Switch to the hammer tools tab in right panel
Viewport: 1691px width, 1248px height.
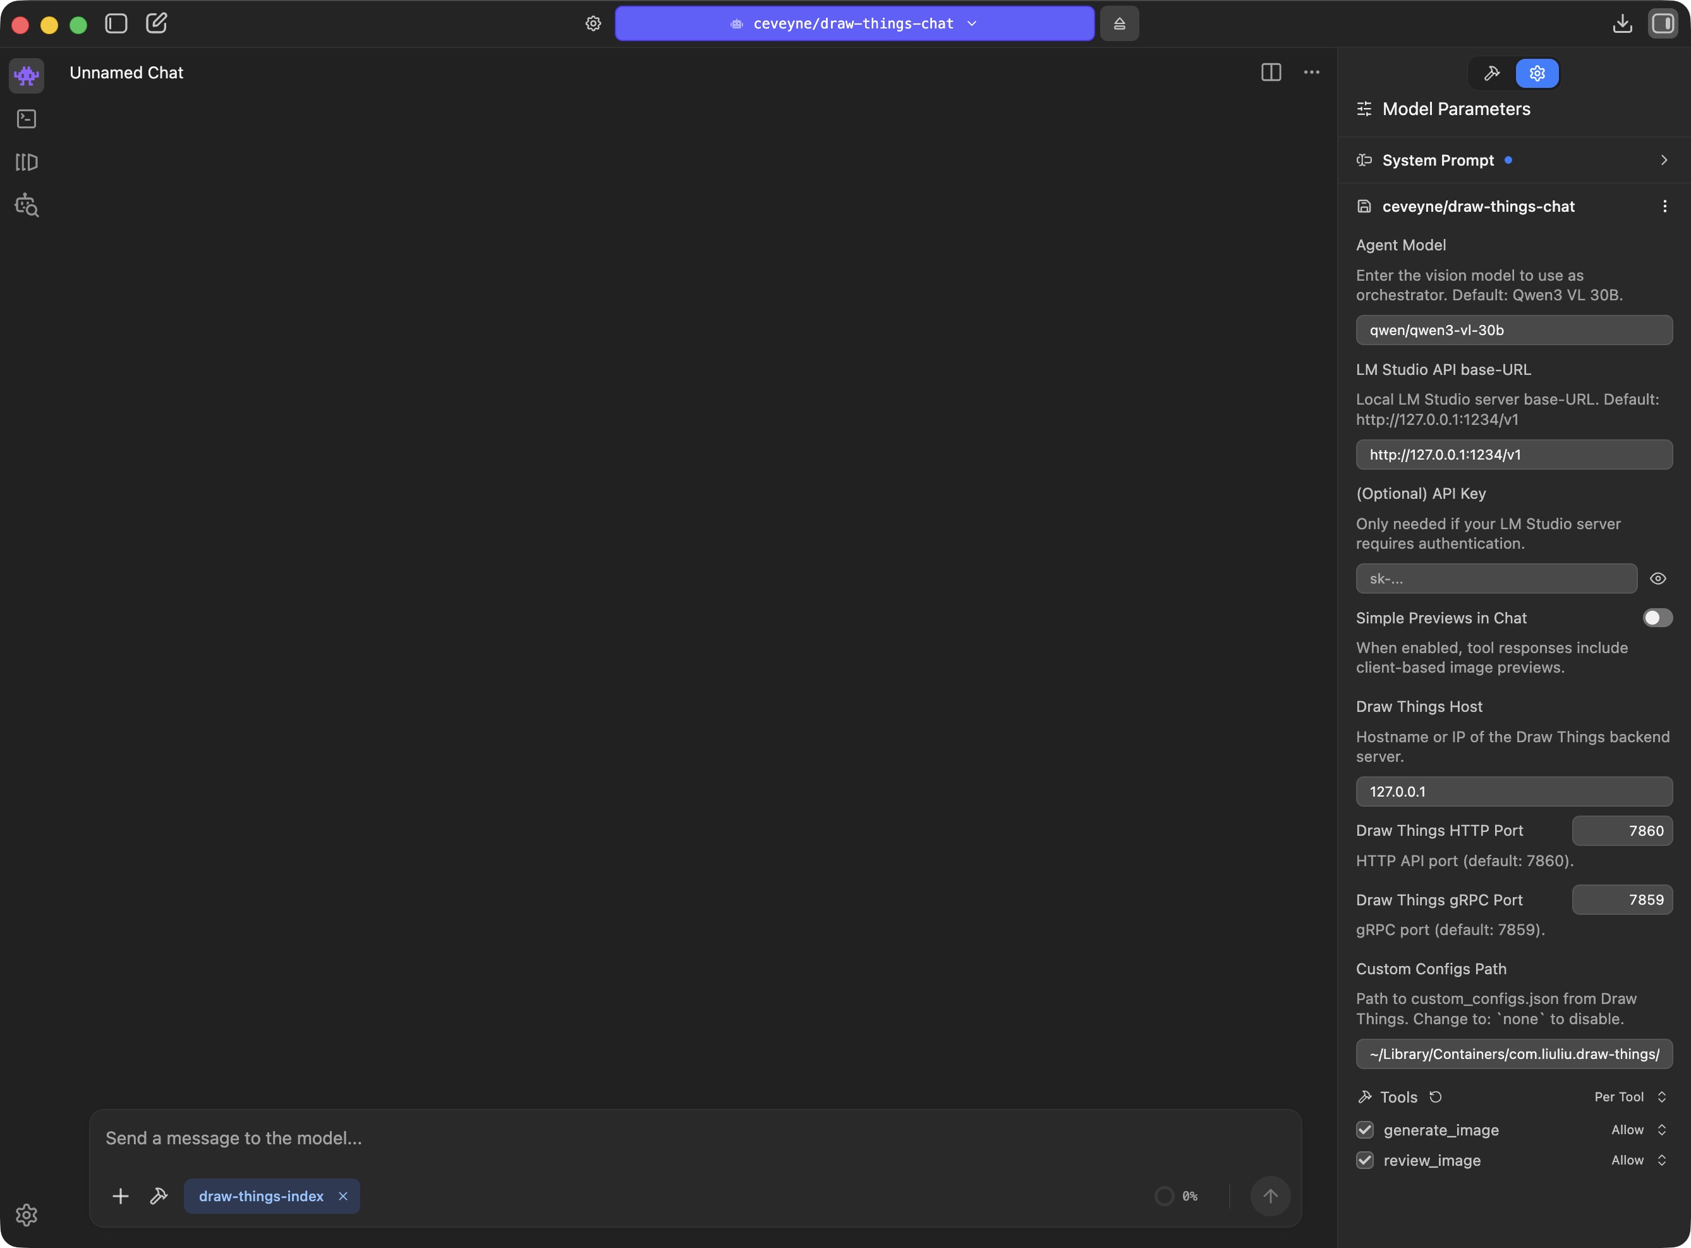(x=1492, y=73)
